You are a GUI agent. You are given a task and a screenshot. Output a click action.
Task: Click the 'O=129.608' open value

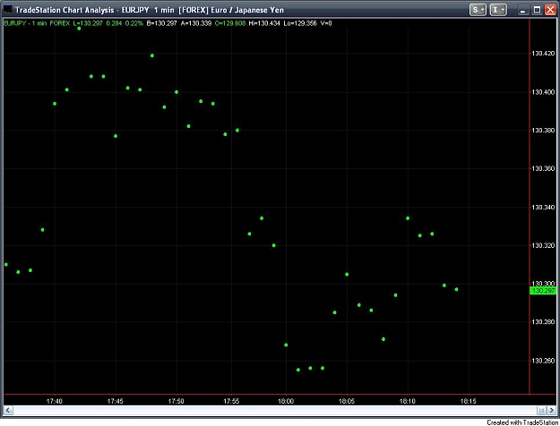pyautogui.click(x=230, y=23)
